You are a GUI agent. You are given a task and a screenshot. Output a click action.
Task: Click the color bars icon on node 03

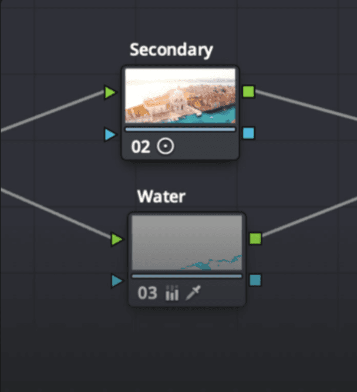[x=172, y=293]
